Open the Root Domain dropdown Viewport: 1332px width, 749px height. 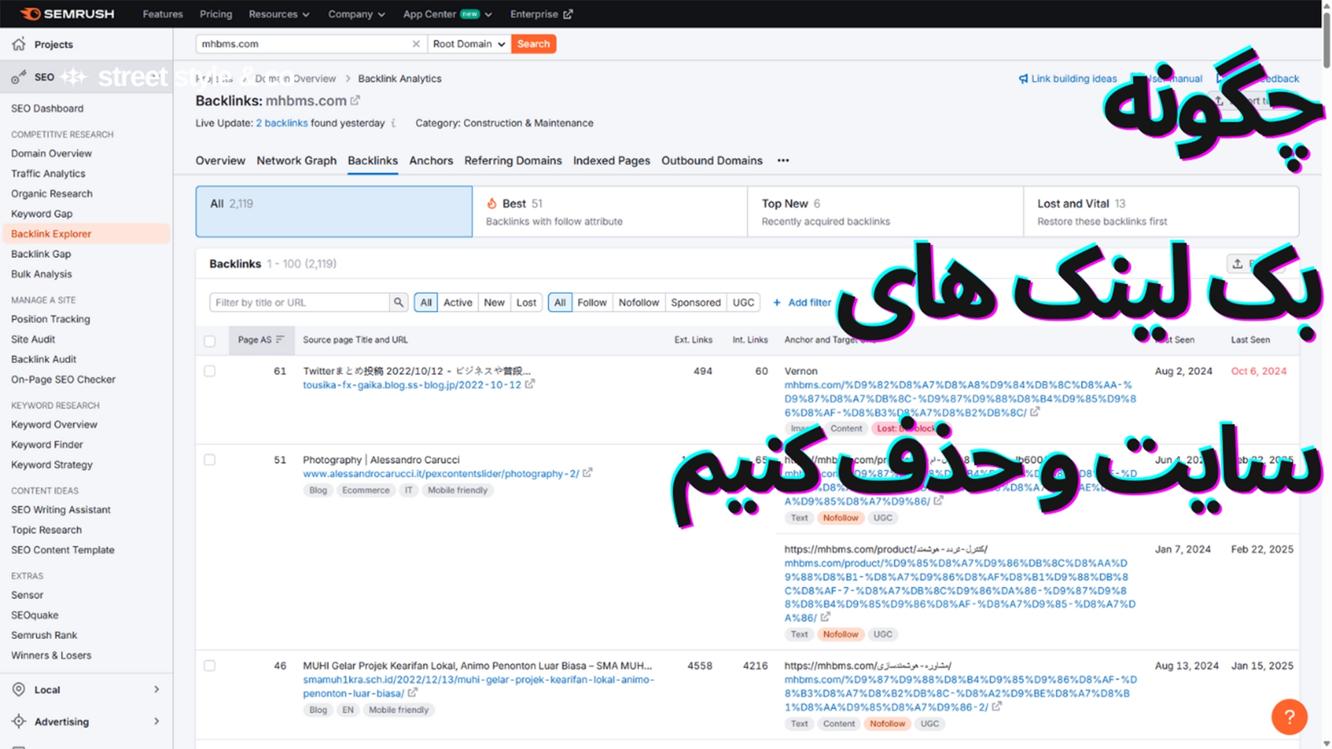[469, 44]
